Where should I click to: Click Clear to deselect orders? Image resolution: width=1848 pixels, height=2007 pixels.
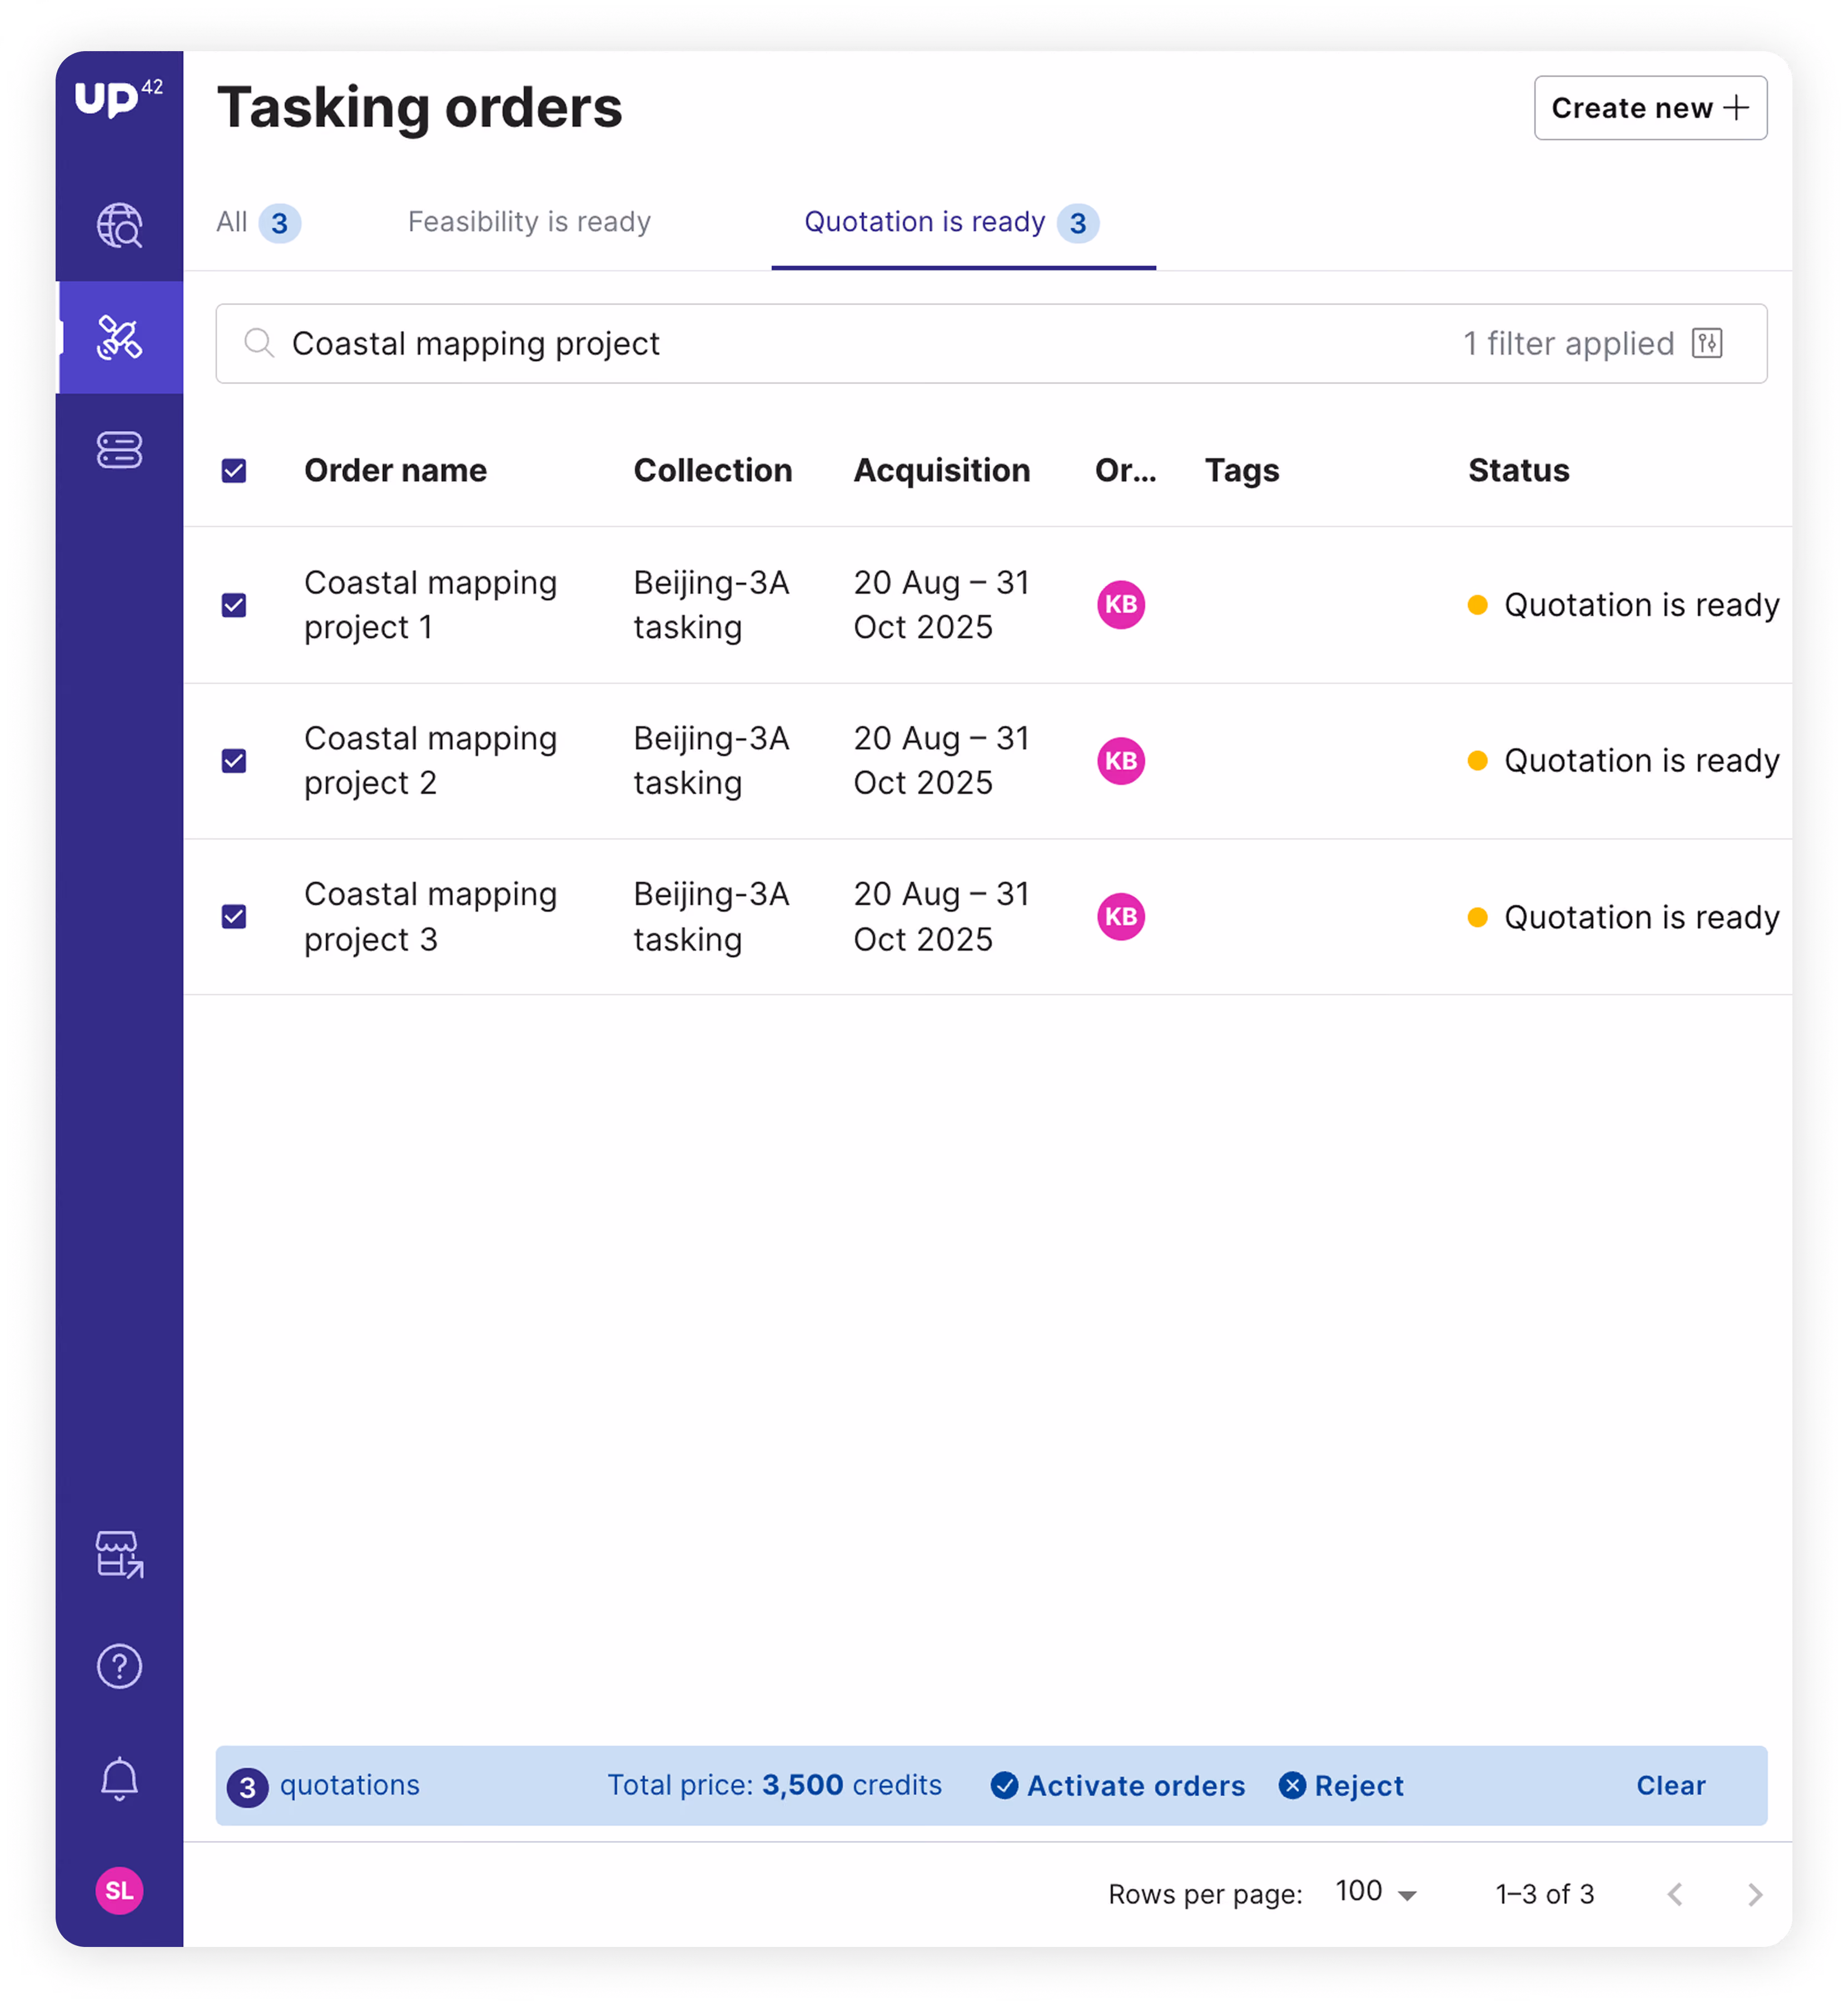tap(1671, 1786)
